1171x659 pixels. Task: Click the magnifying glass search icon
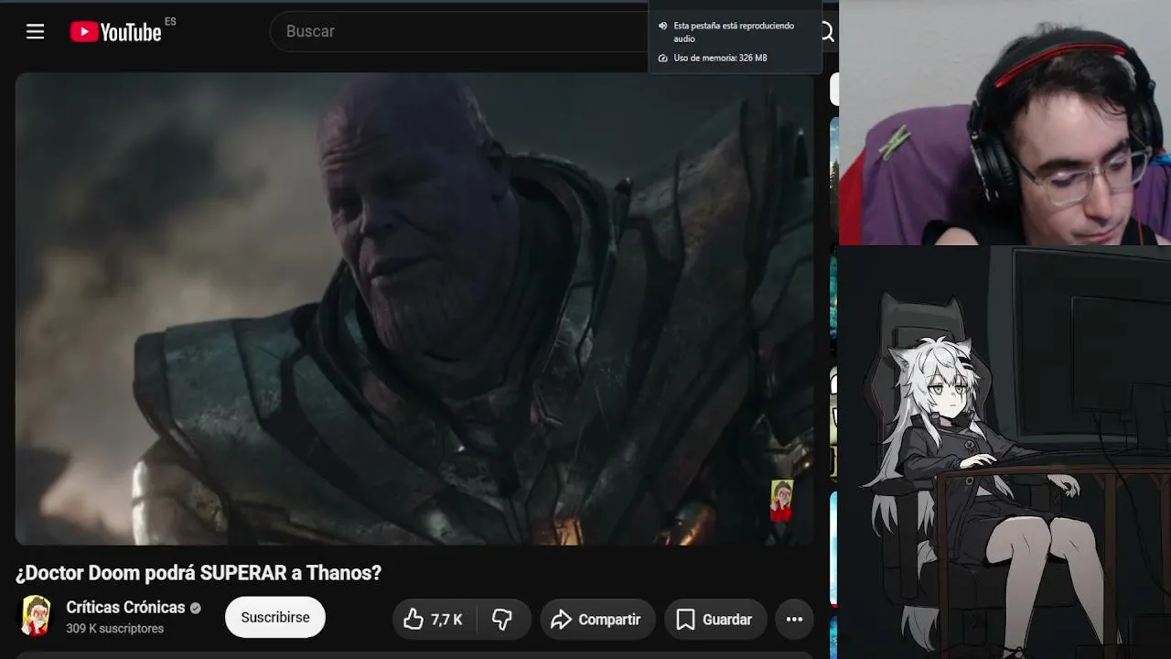[x=827, y=32]
